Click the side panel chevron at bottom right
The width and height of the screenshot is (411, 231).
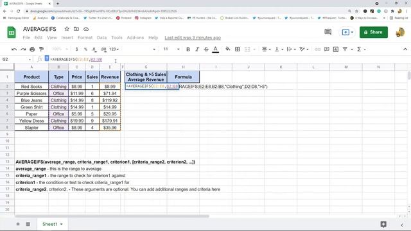pos(402,225)
